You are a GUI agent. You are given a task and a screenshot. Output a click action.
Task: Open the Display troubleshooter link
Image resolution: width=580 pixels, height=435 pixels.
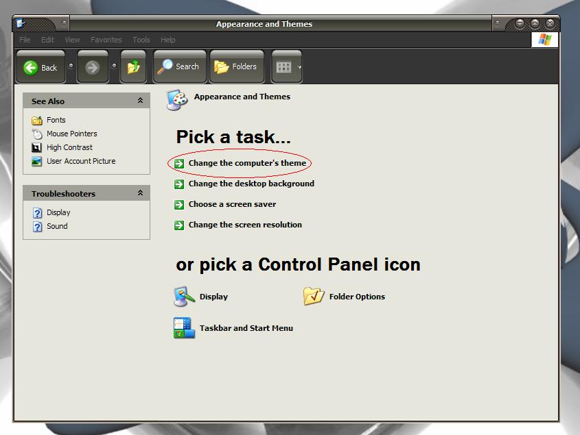pyautogui.click(x=58, y=212)
